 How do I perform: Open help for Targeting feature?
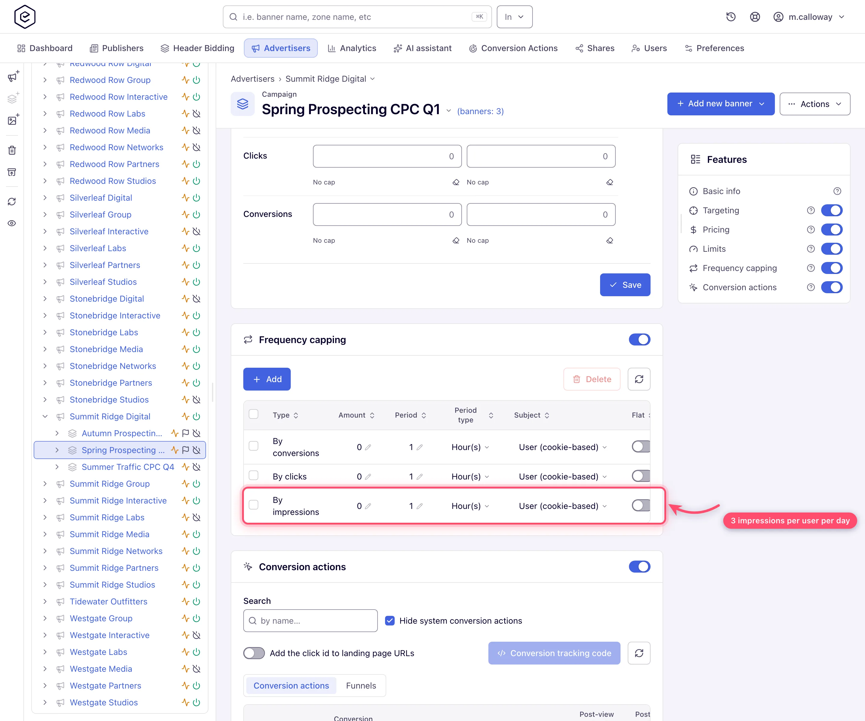coord(811,211)
